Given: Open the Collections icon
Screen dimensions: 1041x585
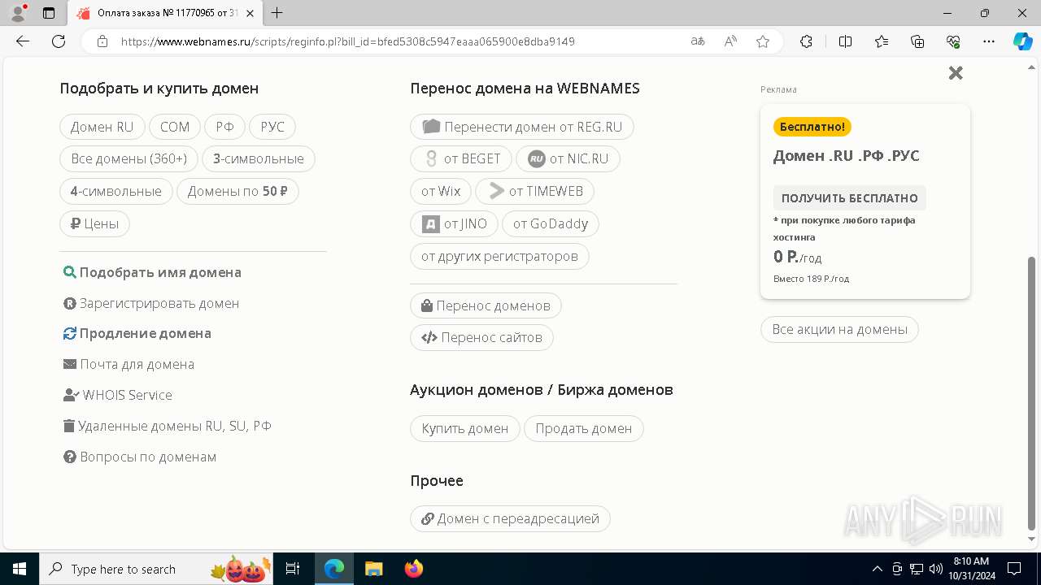Looking at the screenshot, I should [917, 41].
